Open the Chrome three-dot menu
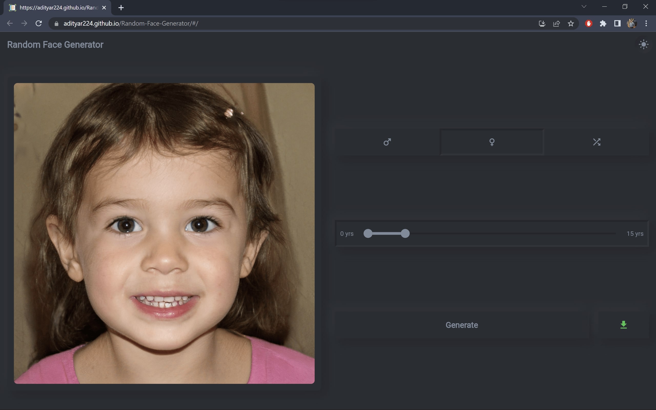 coord(646,24)
